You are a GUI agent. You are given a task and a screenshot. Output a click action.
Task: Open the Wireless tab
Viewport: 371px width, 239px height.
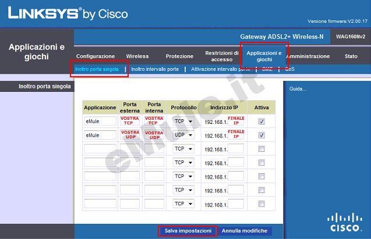(x=137, y=56)
